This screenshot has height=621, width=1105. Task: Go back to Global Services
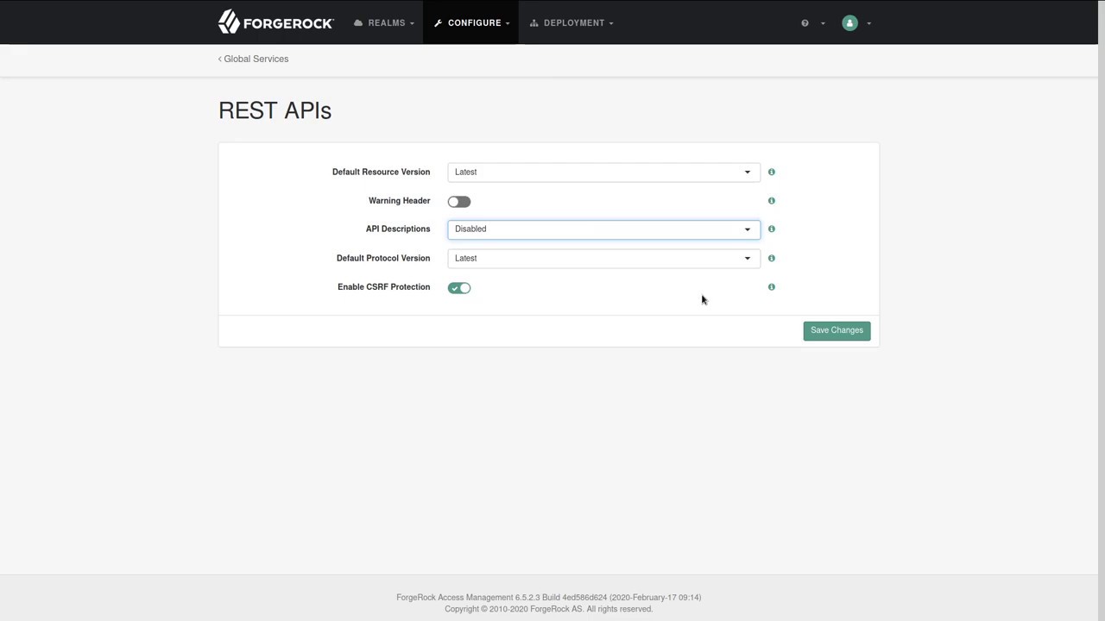[254, 59]
